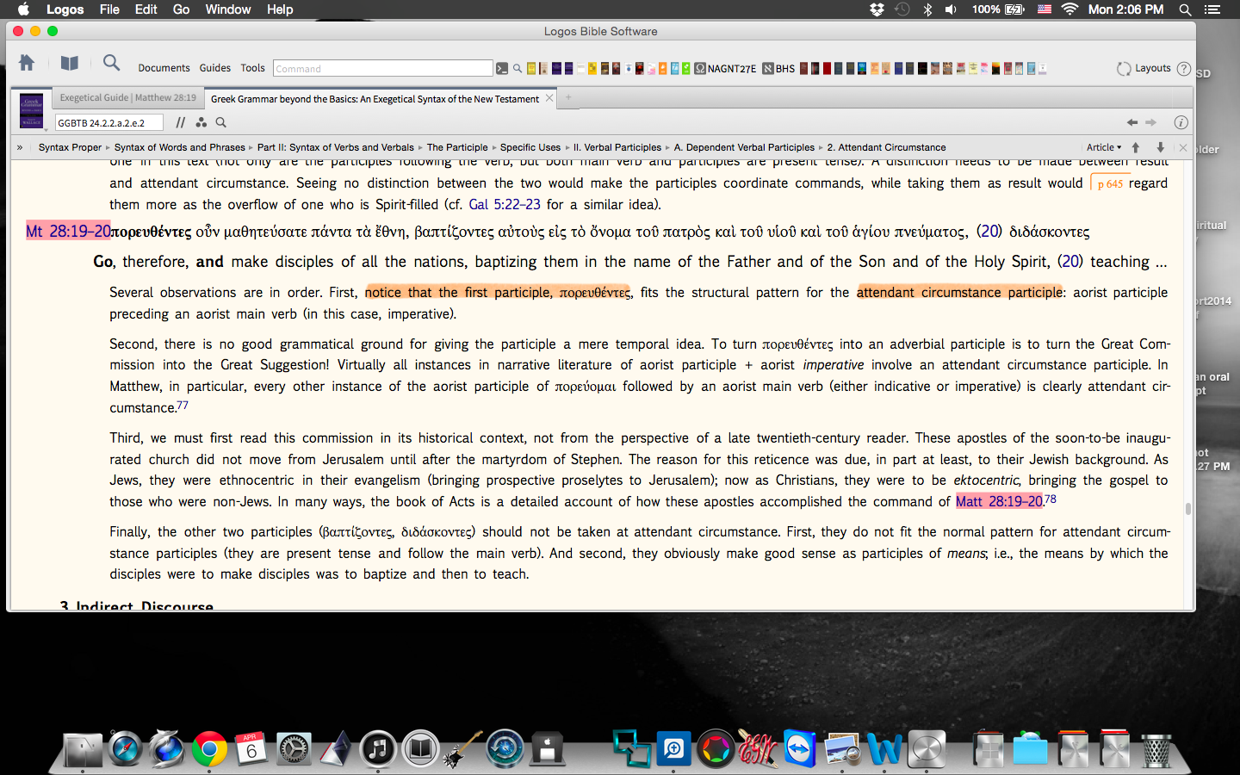Open the main Search magnifier in toolbar
1240x775 pixels.
point(111,62)
